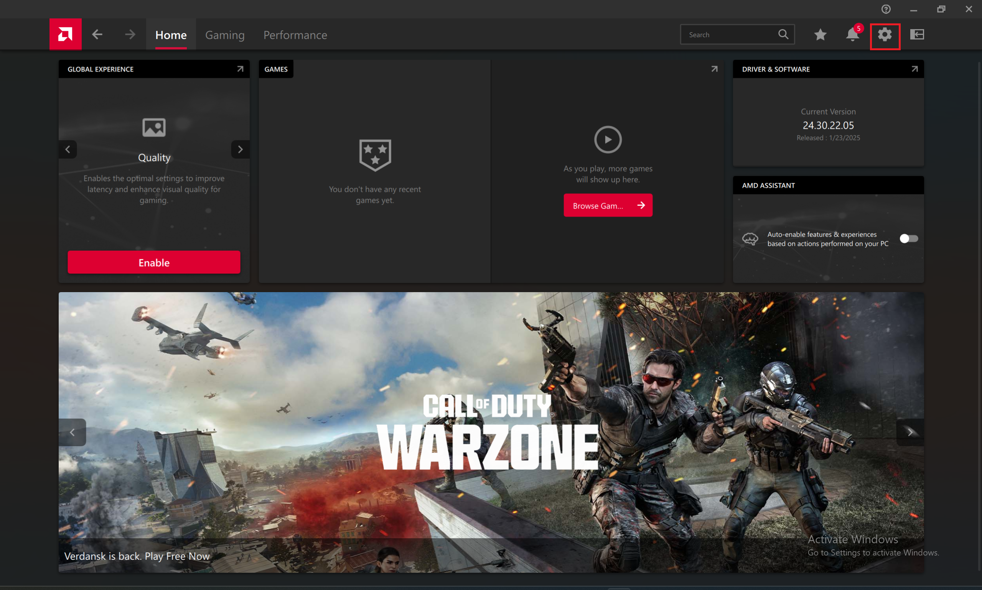
Task: Show next banner slide
Action: [910, 432]
